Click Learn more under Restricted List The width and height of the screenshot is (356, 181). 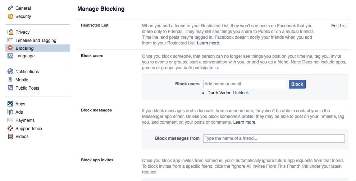click(208, 43)
